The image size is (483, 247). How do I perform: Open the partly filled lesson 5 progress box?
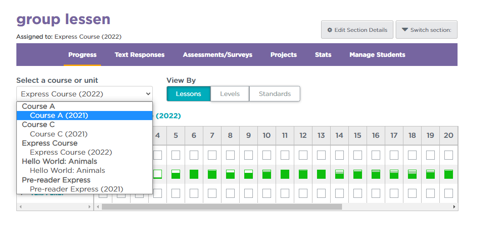coord(176,174)
